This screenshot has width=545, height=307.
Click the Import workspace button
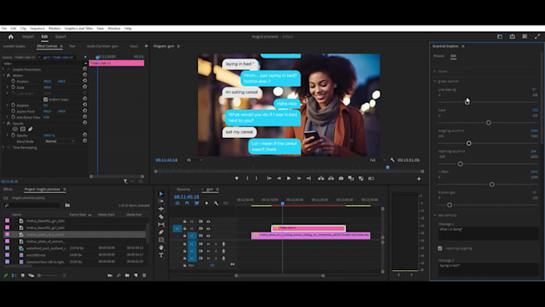click(x=28, y=37)
